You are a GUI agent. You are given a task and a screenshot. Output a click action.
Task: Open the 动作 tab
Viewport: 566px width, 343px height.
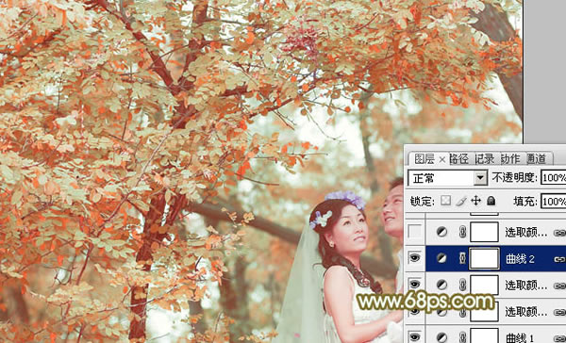510,158
